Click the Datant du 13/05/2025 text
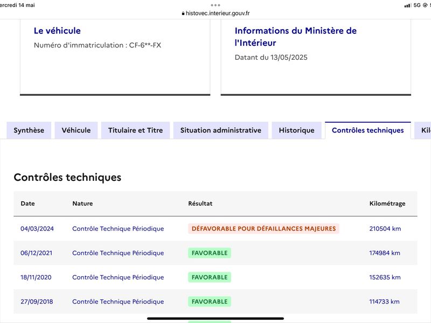This screenshot has width=431, height=323. pos(271,57)
